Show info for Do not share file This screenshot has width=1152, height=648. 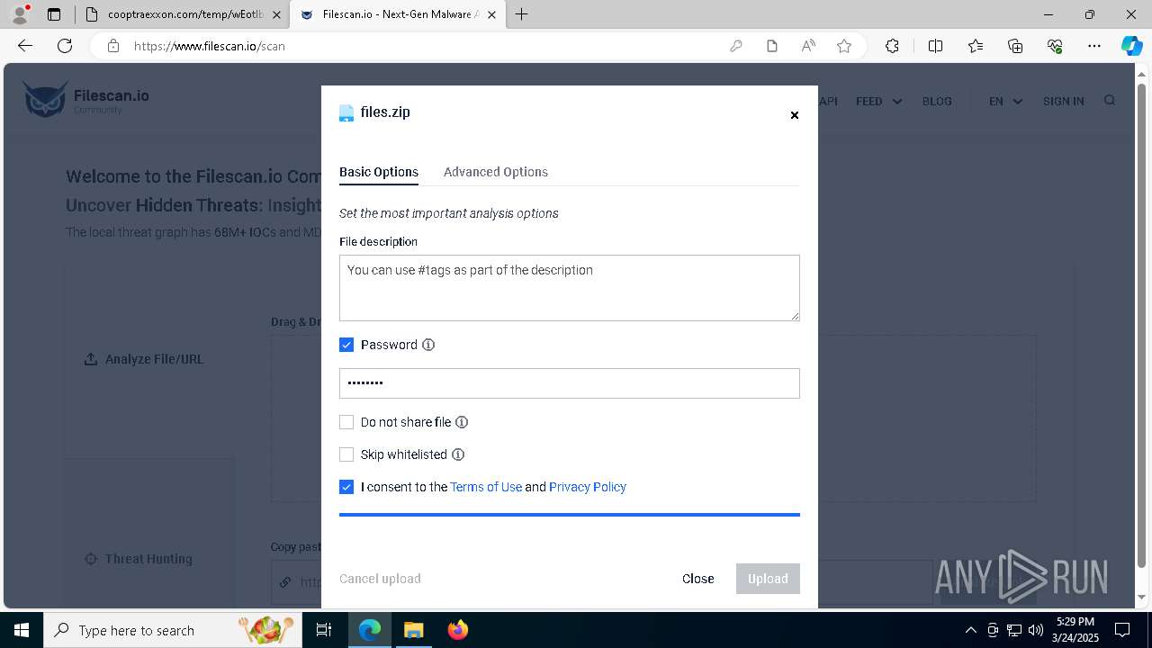tap(462, 422)
